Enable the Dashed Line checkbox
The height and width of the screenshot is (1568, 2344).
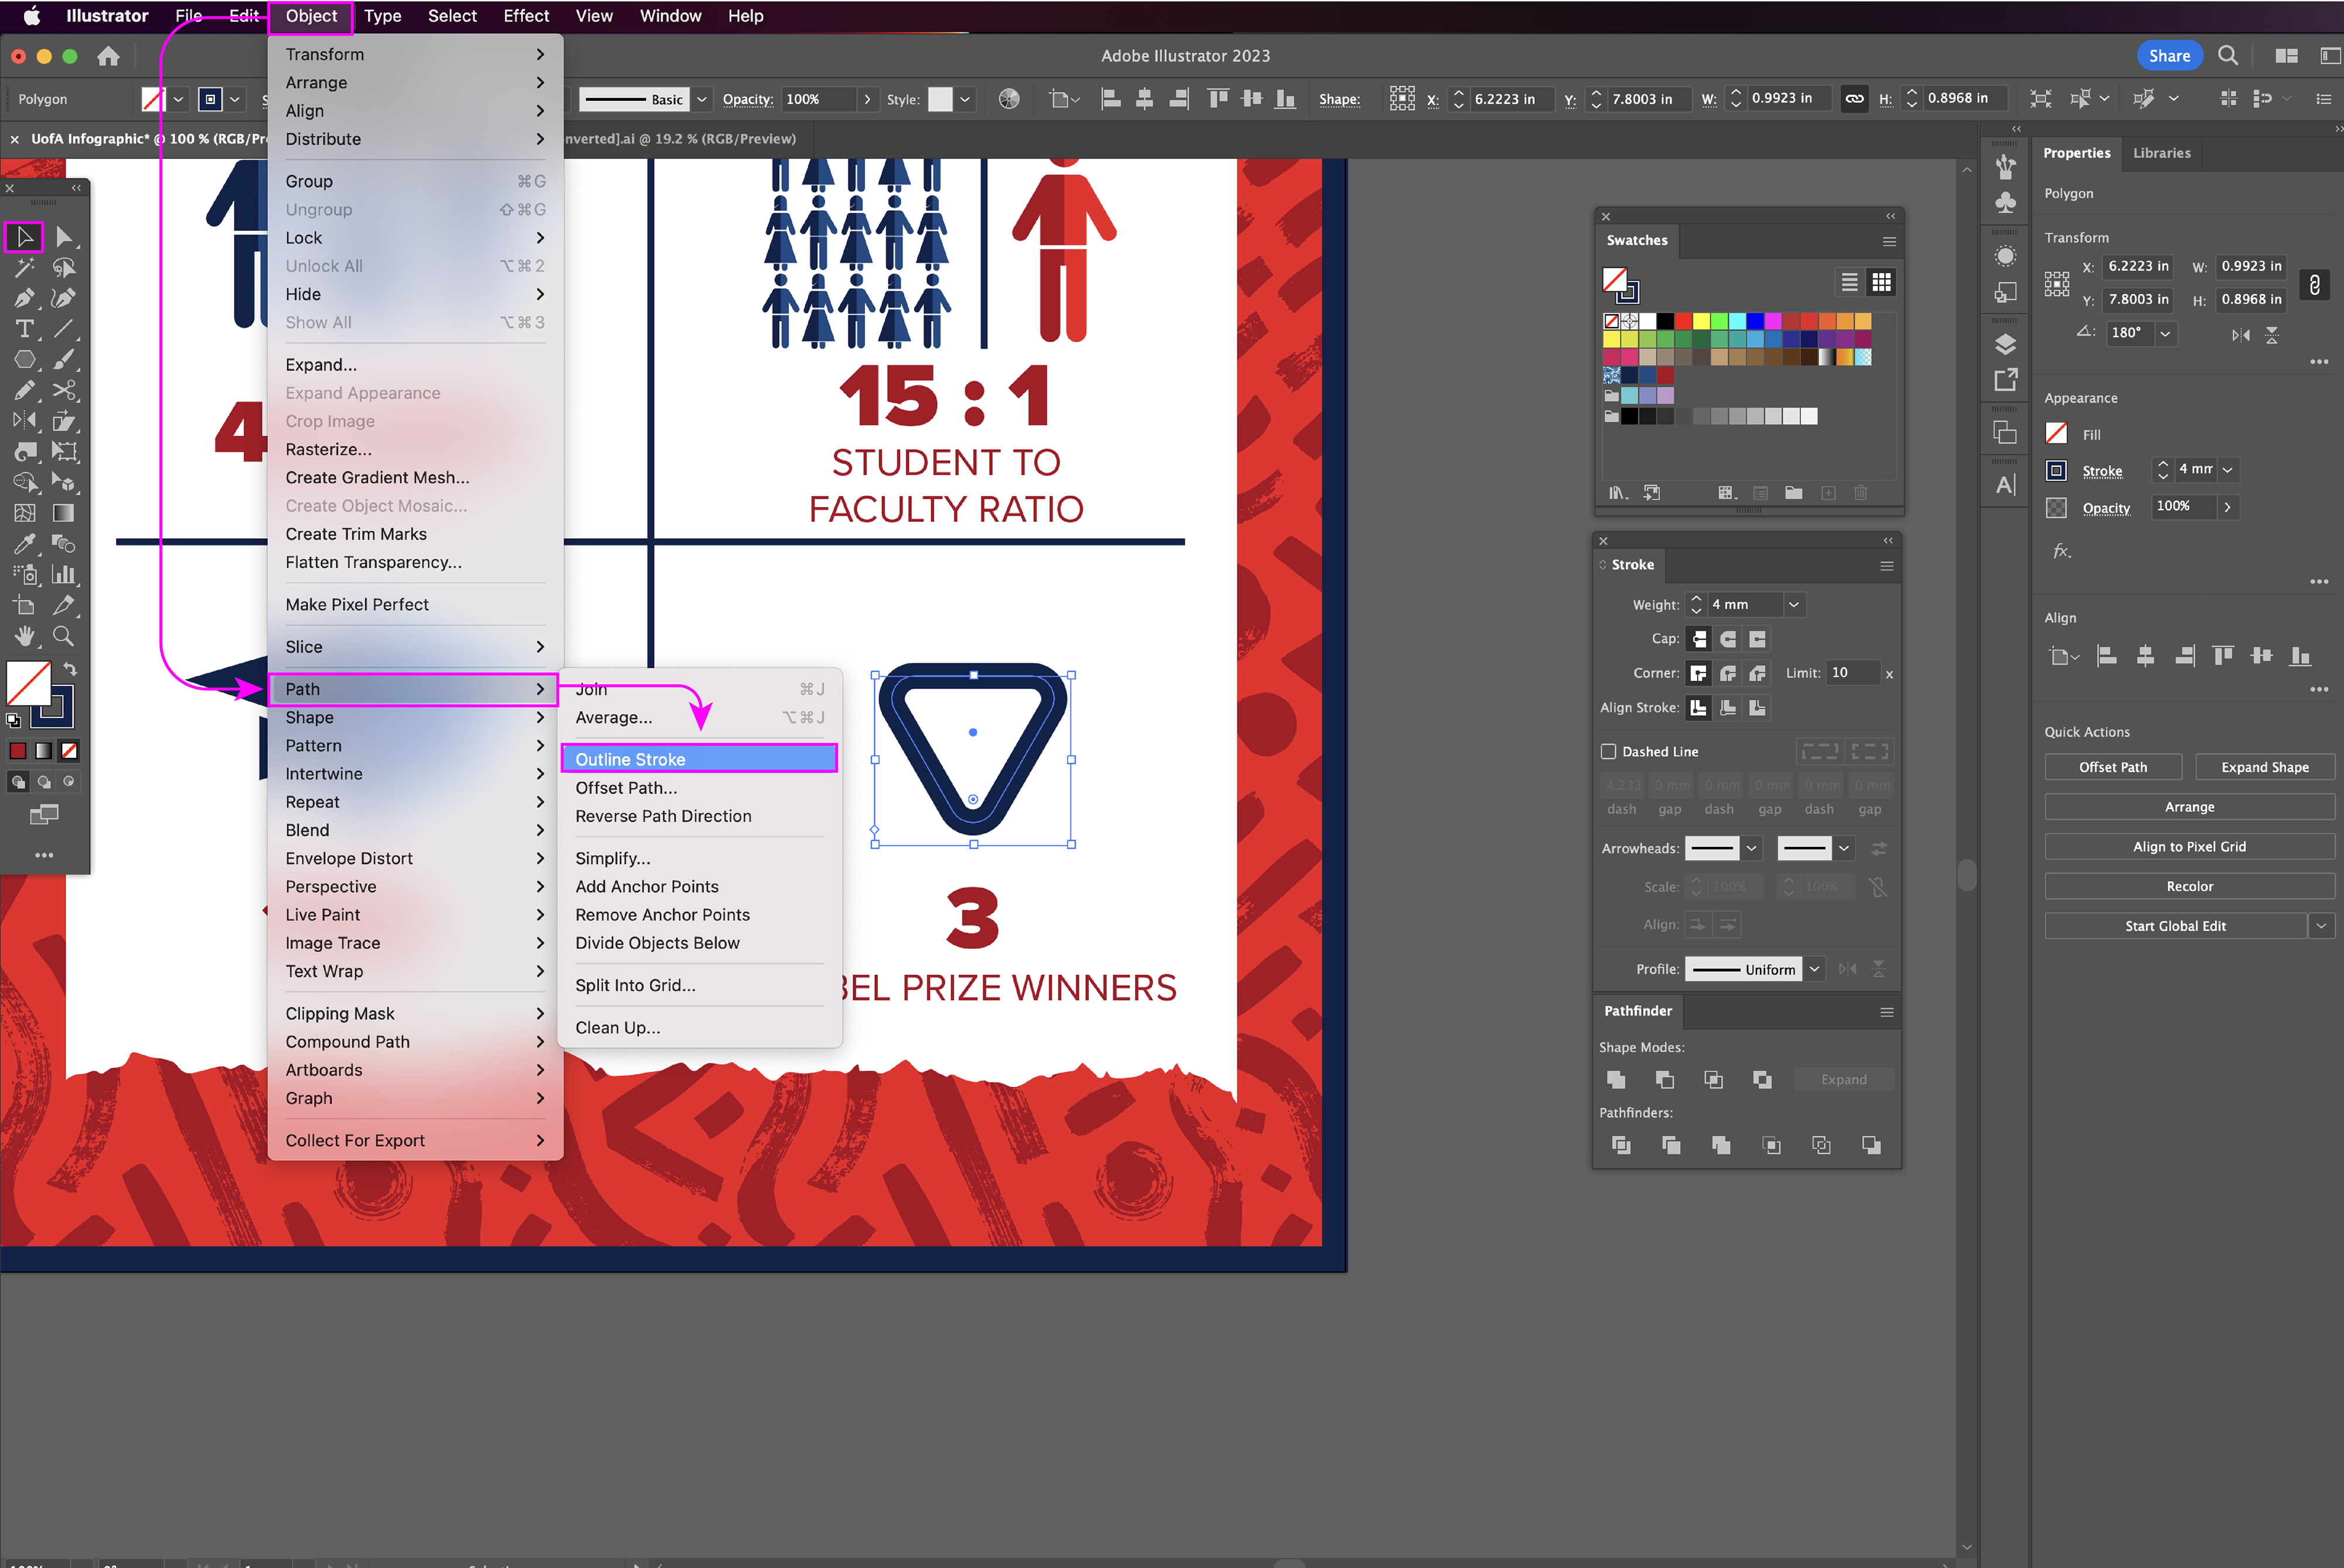click(x=1609, y=751)
